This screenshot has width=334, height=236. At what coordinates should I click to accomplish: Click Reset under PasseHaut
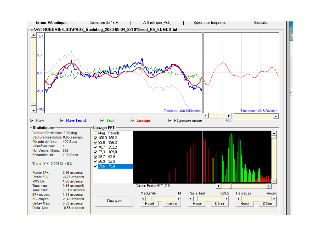click(x=197, y=204)
